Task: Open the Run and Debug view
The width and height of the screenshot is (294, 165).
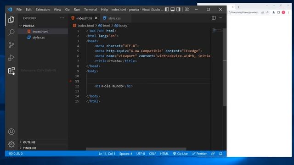Action: [11, 58]
